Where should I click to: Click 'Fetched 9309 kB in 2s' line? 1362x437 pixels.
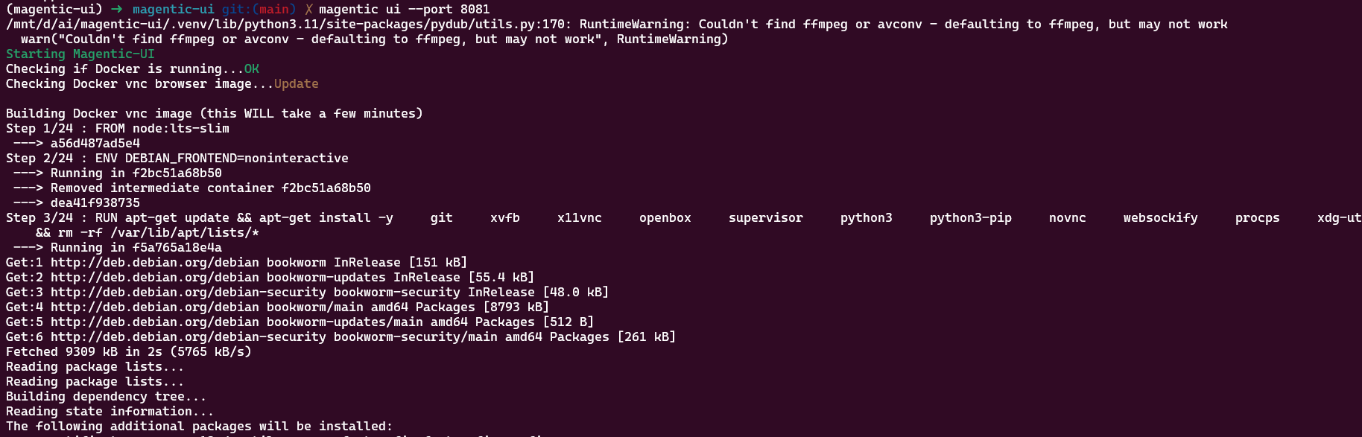click(129, 351)
